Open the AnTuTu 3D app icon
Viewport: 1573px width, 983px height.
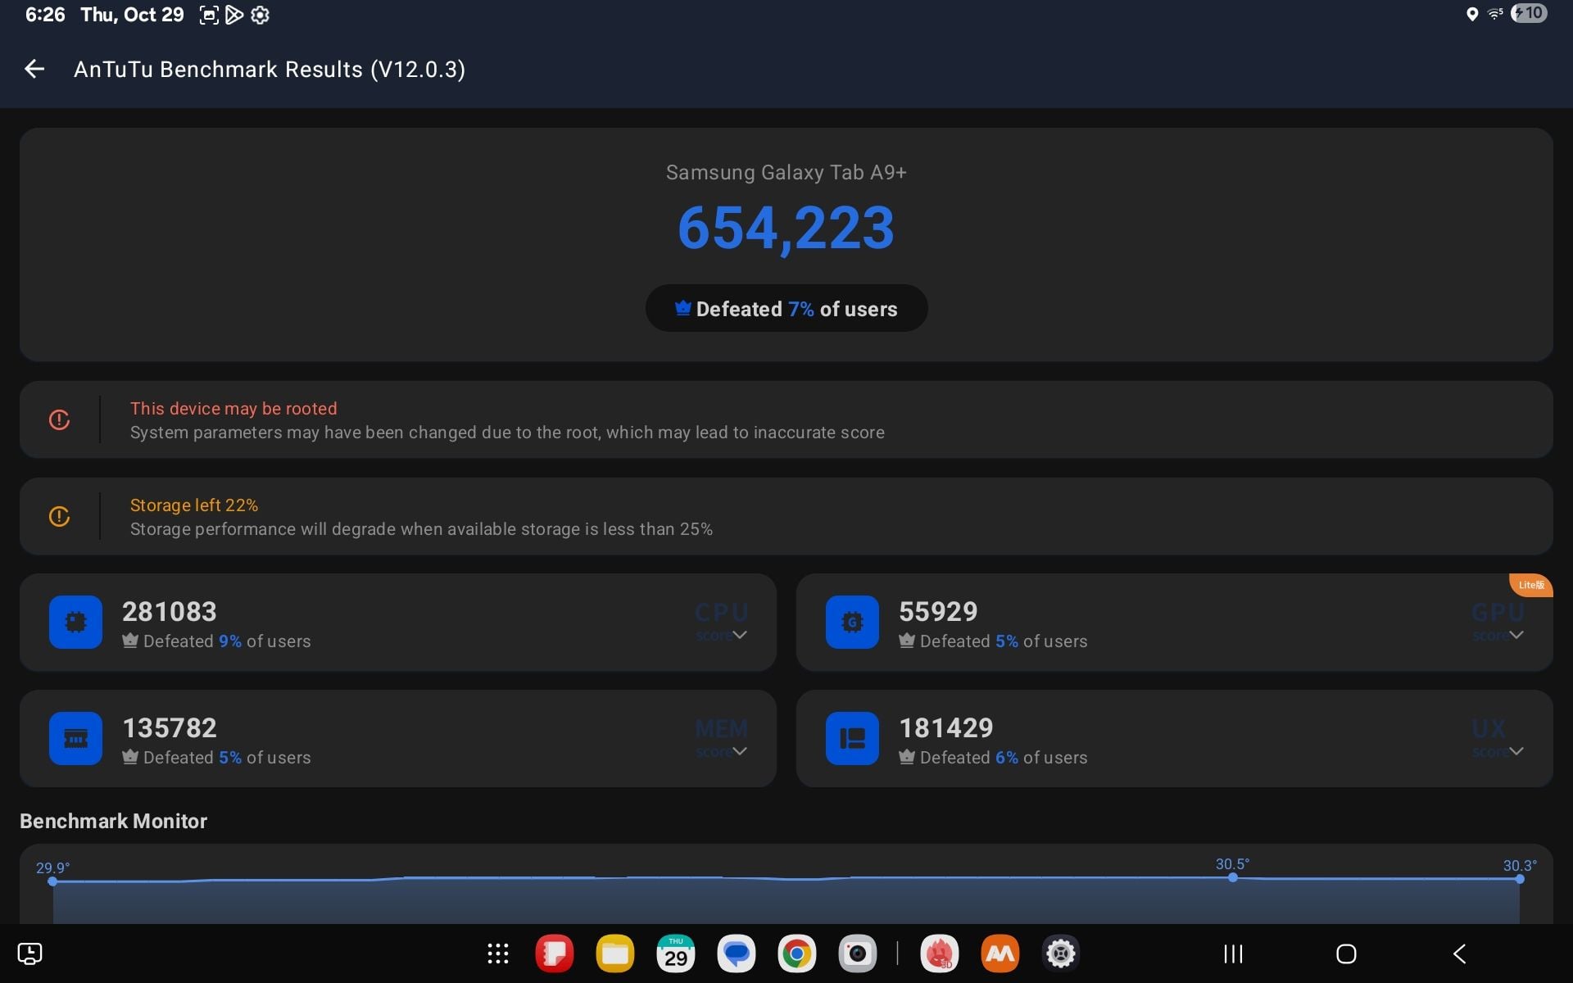tap(940, 954)
